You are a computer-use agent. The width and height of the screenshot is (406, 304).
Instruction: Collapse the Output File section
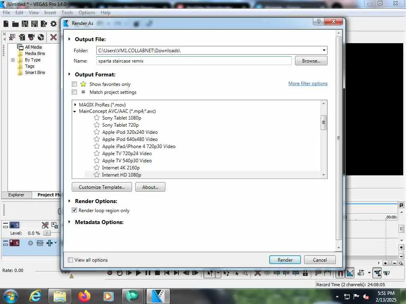tap(69, 39)
